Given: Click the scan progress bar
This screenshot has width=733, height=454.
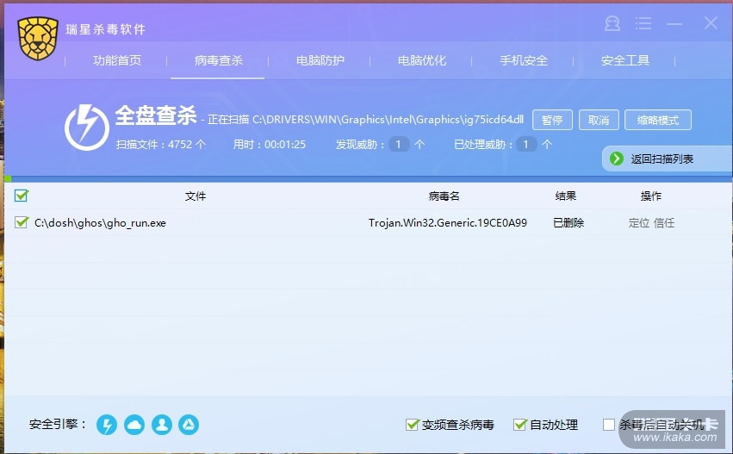Looking at the screenshot, I should point(368,179).
